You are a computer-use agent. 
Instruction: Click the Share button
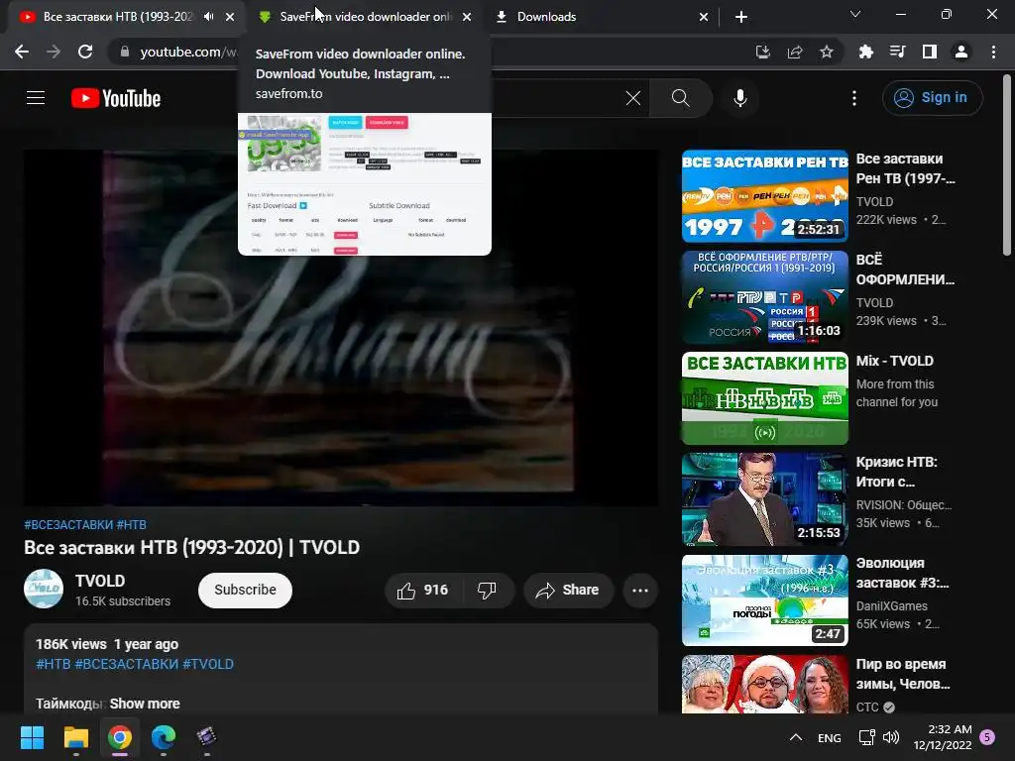coord(568,591)
